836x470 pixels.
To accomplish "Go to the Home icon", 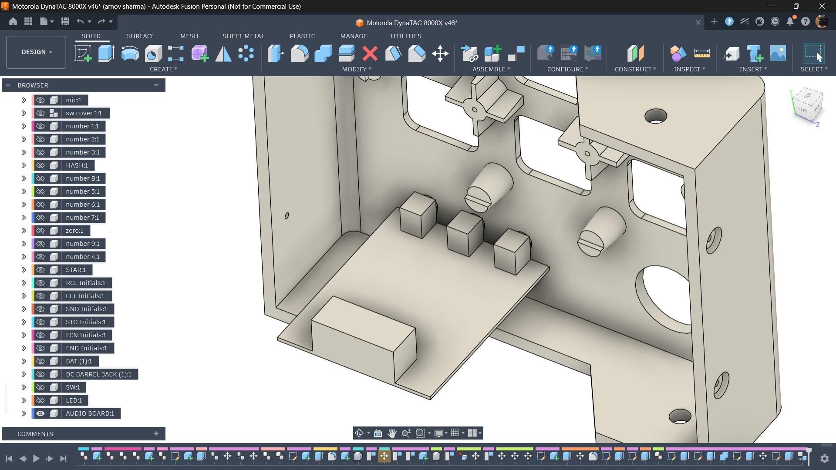I will tap(13, 21).
